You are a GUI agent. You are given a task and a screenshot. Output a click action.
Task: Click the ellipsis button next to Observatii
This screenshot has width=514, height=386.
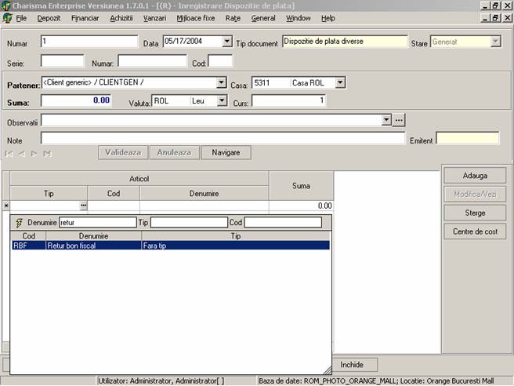pyautogui.click(x=399, y=120)
